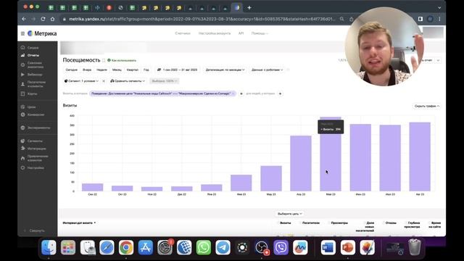Select the Вчера period
Viewport: 464px width, 261px height.
click(87, 70)
